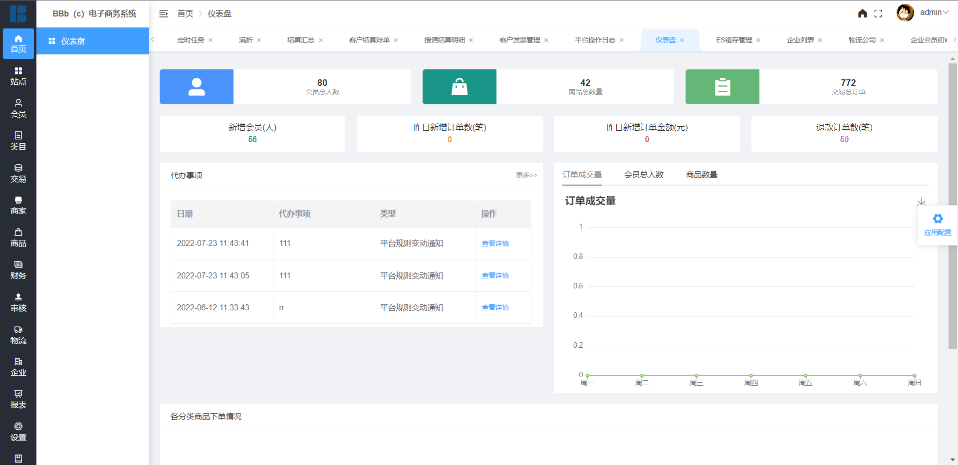The image size is (958, 465).
Task: Open the 商家 merchants sidebar section
Action: (18, 206)
